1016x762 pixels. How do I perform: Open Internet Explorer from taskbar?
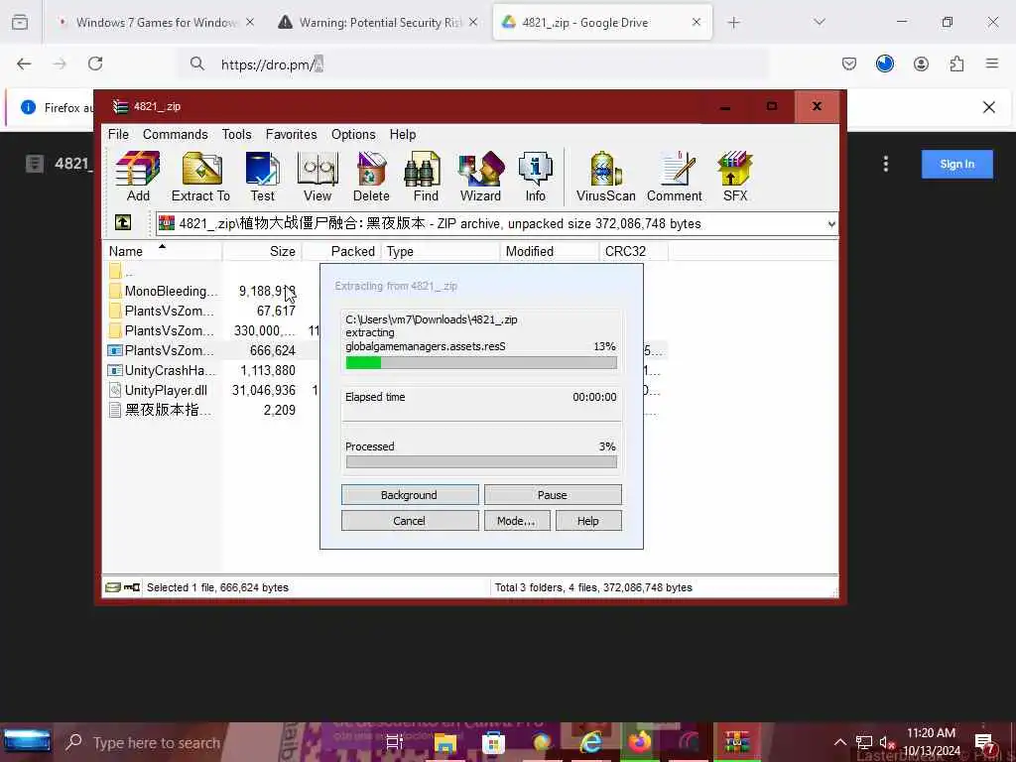click(590, 742)
